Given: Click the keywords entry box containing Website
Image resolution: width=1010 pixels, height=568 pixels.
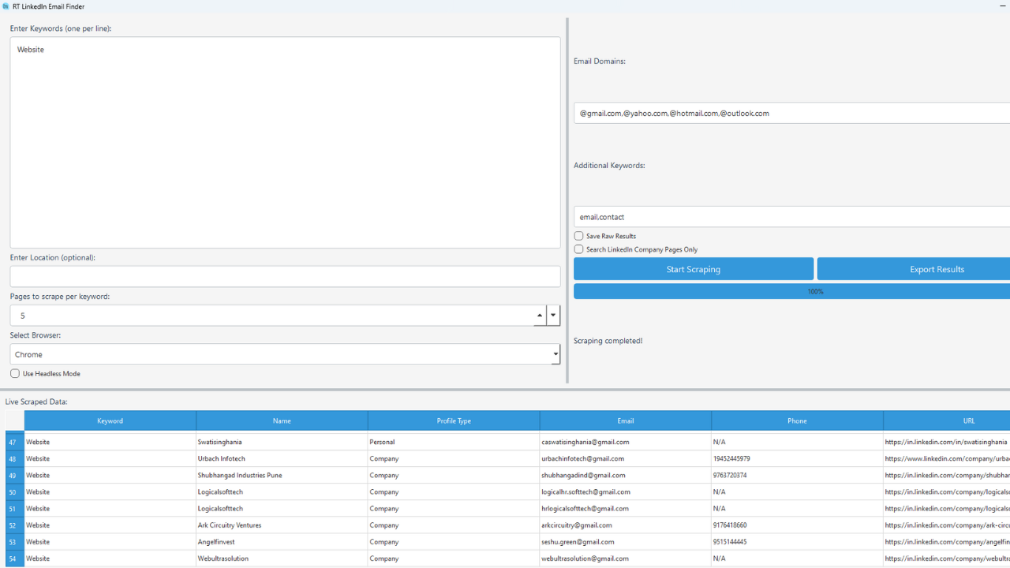Looking at the screenshot, I should 284,142.
